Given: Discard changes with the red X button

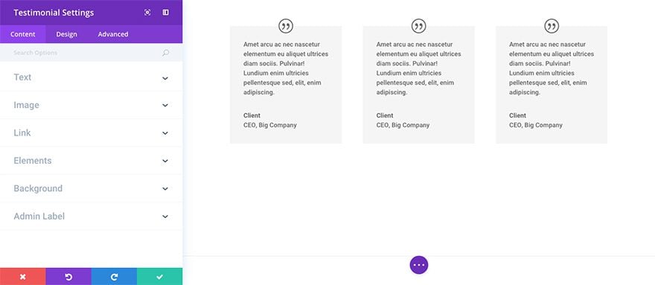Looking at the screenshot, I should [x=23, y=277].
